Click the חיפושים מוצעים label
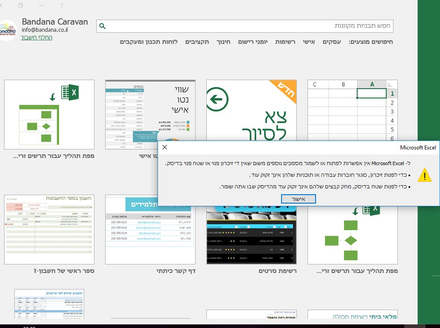 tap(371, 42)
